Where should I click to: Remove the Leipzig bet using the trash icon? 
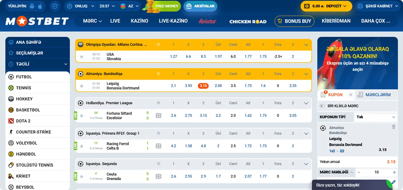[x=394, y=127]
